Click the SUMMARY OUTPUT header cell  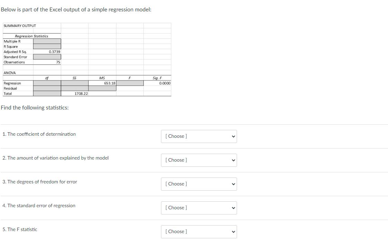click(19, 25)
